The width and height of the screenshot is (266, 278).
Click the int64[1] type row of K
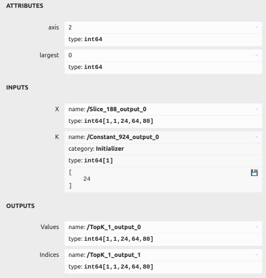[x=163, y=161]
